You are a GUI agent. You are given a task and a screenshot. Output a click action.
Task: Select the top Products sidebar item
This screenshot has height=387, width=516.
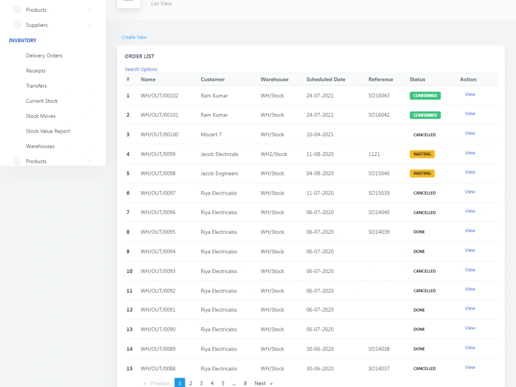pos(36,10)
